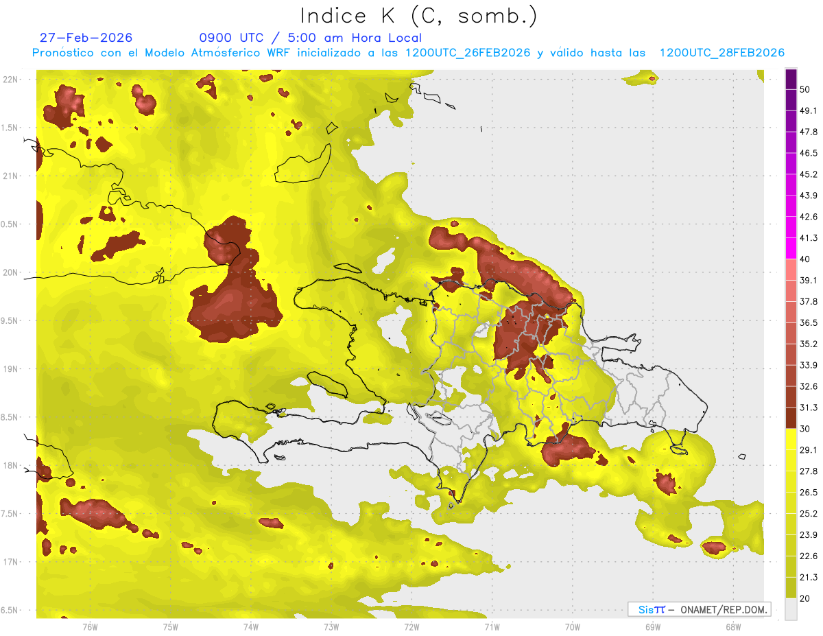The height and width of the screenshot is (636, 823).
Task: Click the '42.6' color scale label
Action: point(809,217)
